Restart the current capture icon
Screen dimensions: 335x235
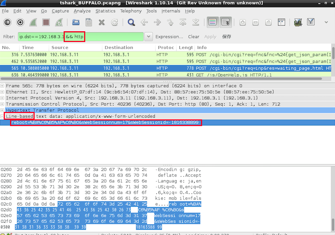59,22
